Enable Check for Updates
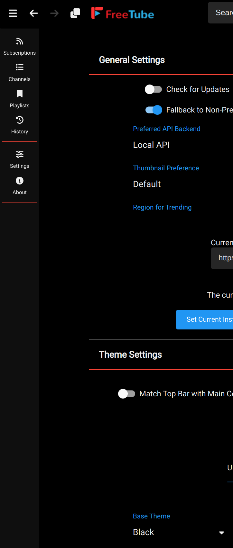The image size is (233, 548). tap(154, 89)
